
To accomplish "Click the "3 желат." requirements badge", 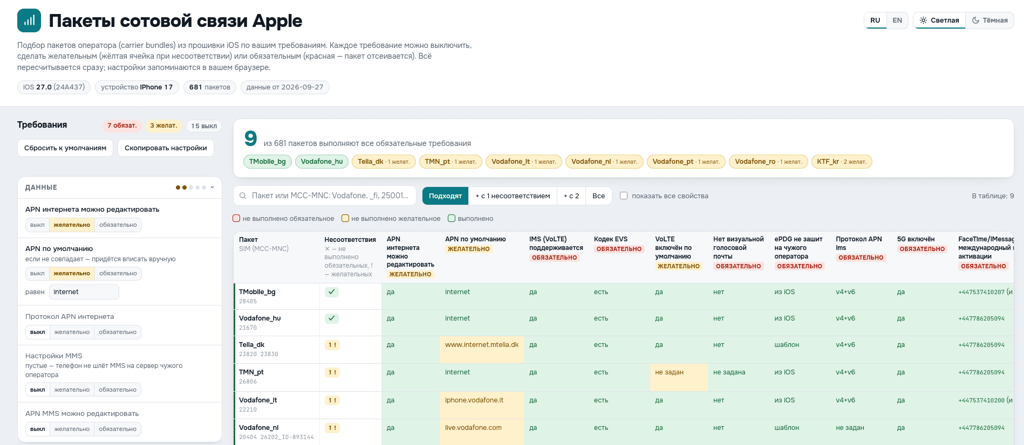I will pyautogui.click(x=163, y=126).
